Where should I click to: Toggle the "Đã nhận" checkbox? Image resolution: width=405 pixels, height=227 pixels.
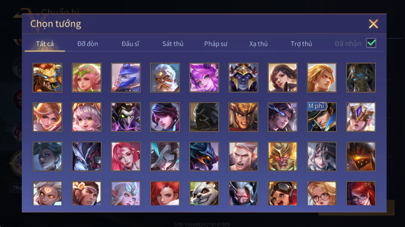pyautogui.click(x=371, y=43)
